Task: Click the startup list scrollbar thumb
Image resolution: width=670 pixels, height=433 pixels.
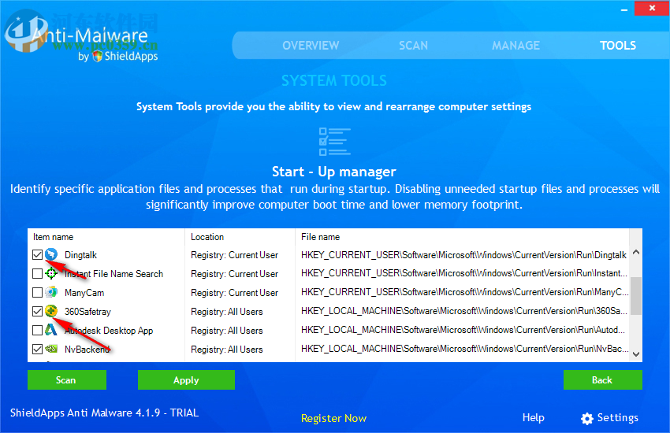Action: [636, 296]
